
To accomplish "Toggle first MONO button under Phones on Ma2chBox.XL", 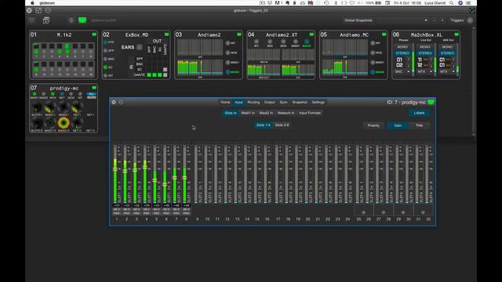I will pyautogui.click(x=402, y=47).
